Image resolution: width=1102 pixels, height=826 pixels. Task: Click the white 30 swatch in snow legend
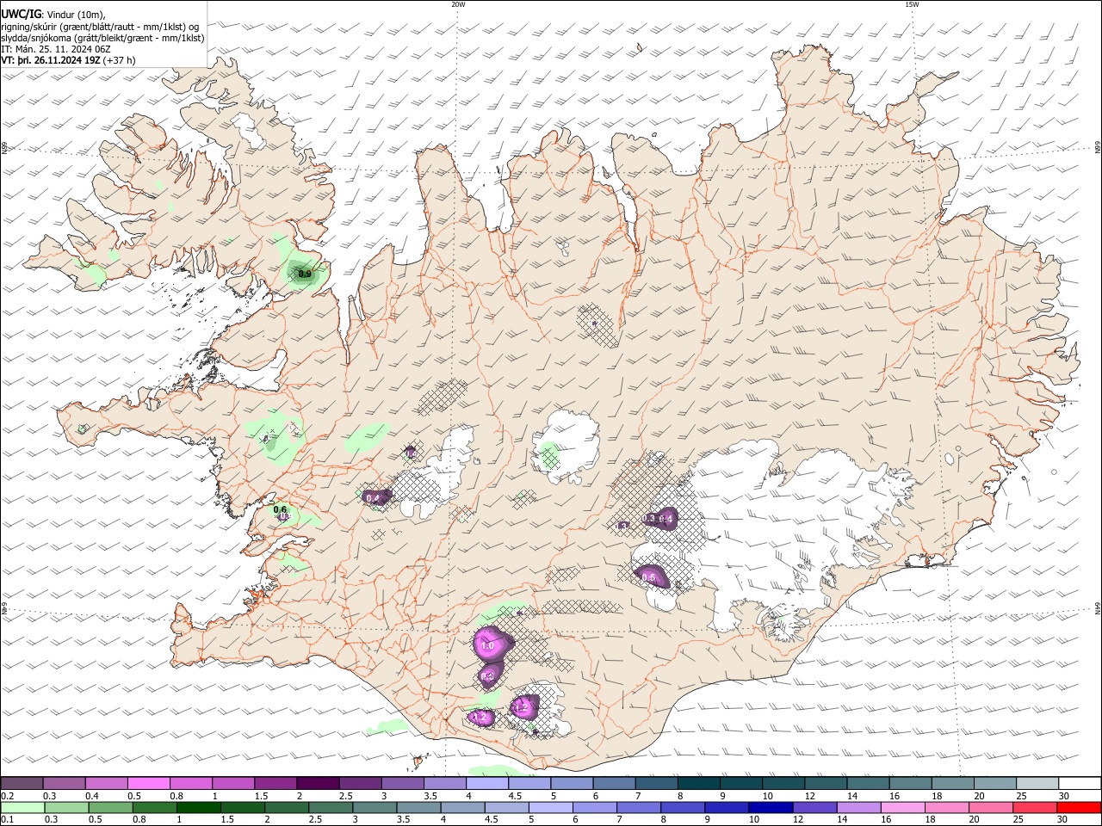1080,783
